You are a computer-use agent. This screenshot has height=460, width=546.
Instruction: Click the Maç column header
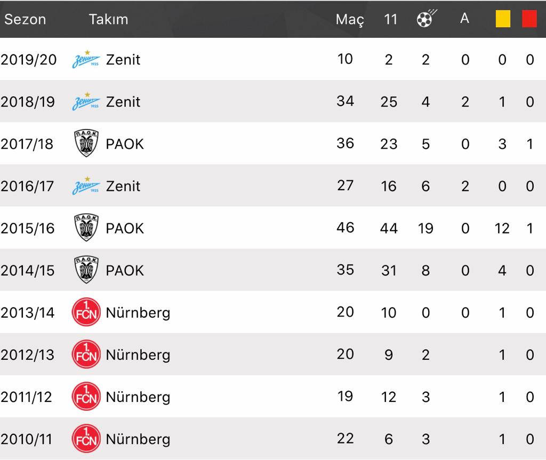(x=350, y=20)
